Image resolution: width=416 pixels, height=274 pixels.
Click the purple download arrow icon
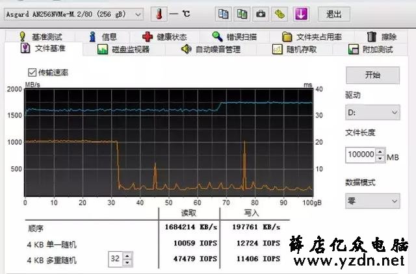coord(300,14)
